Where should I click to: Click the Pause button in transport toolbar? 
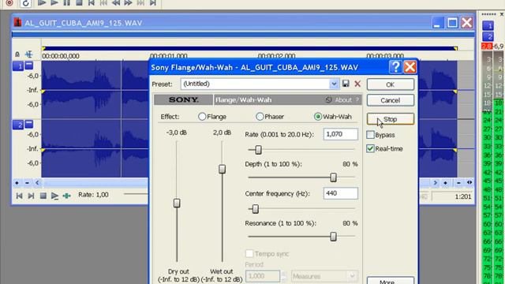pyautogui.click(x=66, y=3)
